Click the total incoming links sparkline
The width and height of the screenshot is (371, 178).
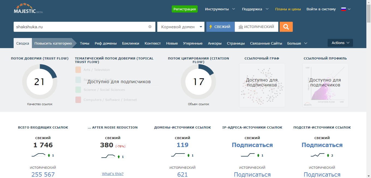coord(38,155)
